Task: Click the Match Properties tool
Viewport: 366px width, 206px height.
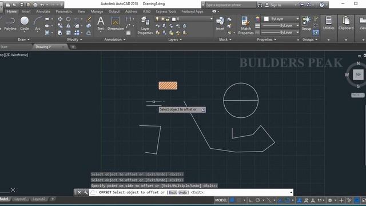Action: [246, 26]
